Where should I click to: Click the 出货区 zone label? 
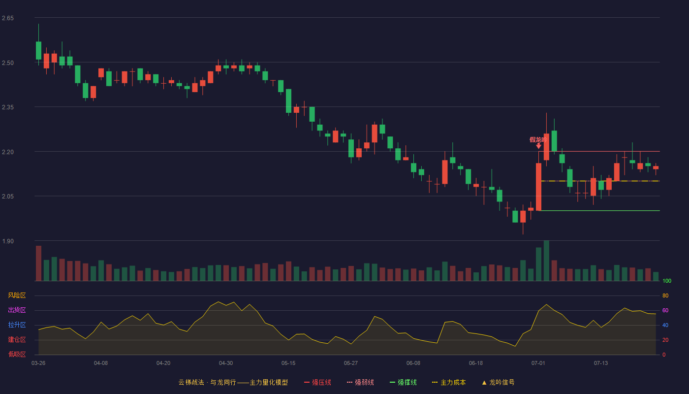coord(17,310)
